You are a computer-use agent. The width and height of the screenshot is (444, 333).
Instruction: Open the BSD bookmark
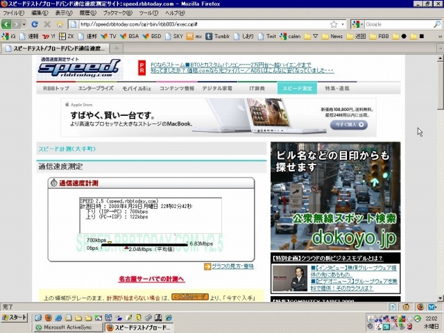point(152,36)
